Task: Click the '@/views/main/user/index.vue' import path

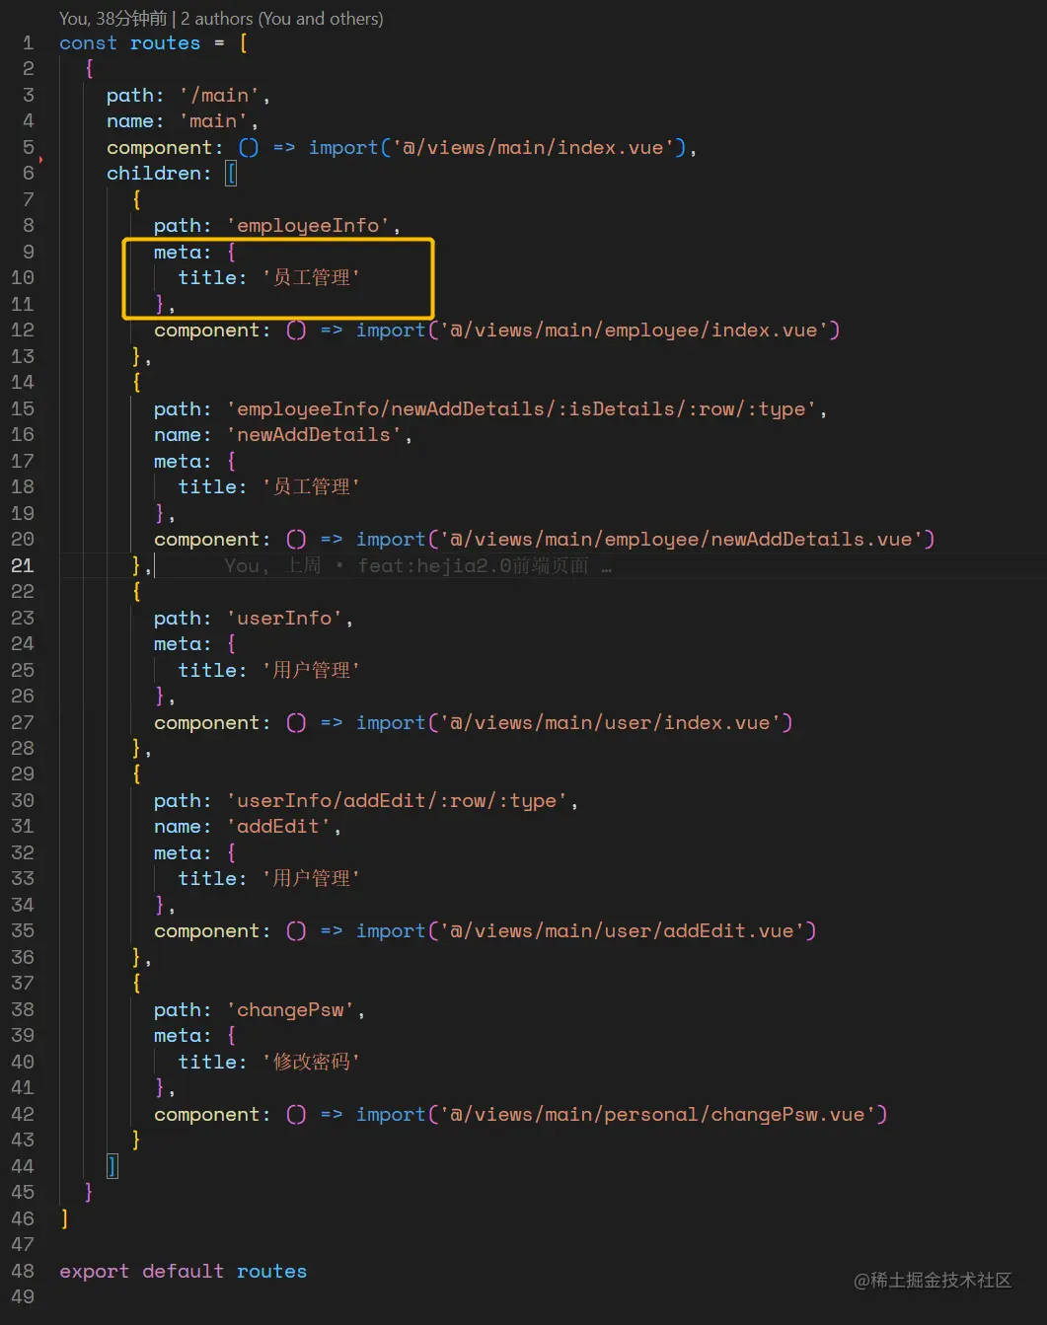Action: (611, 723)
